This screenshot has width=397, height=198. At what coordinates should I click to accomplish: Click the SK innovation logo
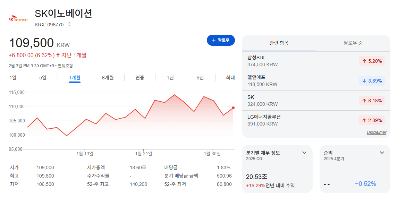point(18,18)
